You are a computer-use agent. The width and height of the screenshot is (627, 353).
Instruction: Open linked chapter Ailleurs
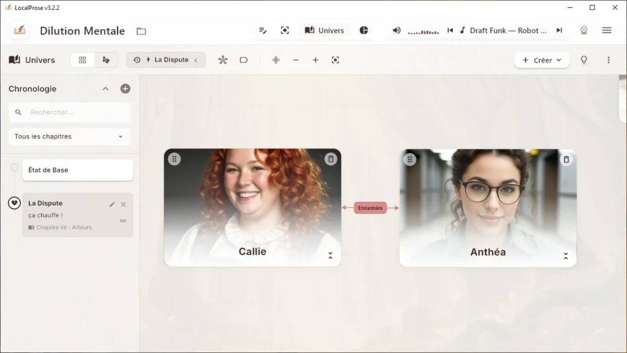point(60,227)
